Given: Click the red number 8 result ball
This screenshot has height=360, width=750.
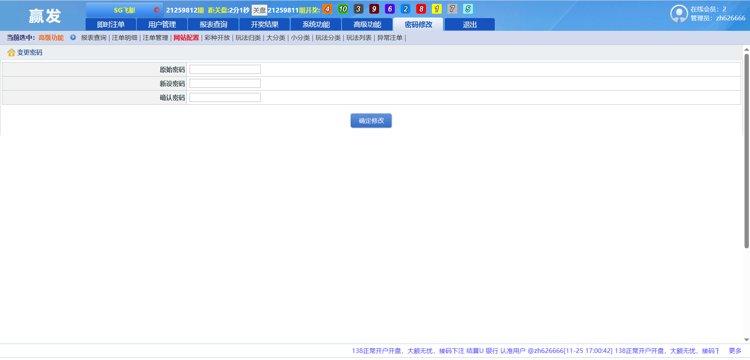Looking at the screenshot, I should tap(421, 9).
